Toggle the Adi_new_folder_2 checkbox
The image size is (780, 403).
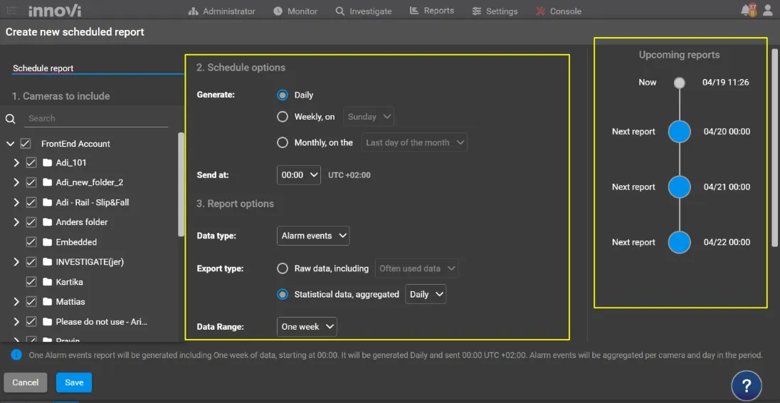click(31, 182)
